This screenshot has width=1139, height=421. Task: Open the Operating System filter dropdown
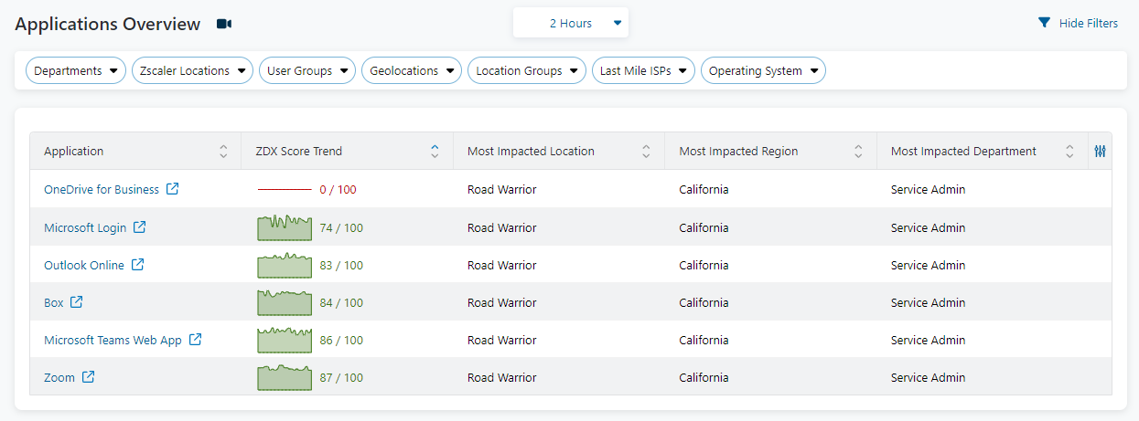tap(763, 71)
